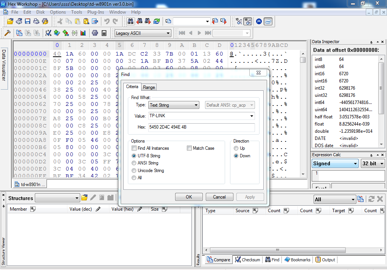The width and height of the screenshot is (387, 270).
Task: Switch to the Bookmarks results tab
Action: coord(297,260)
